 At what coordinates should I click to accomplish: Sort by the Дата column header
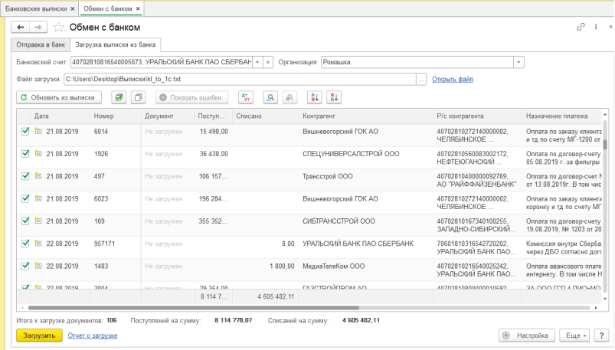60,116
